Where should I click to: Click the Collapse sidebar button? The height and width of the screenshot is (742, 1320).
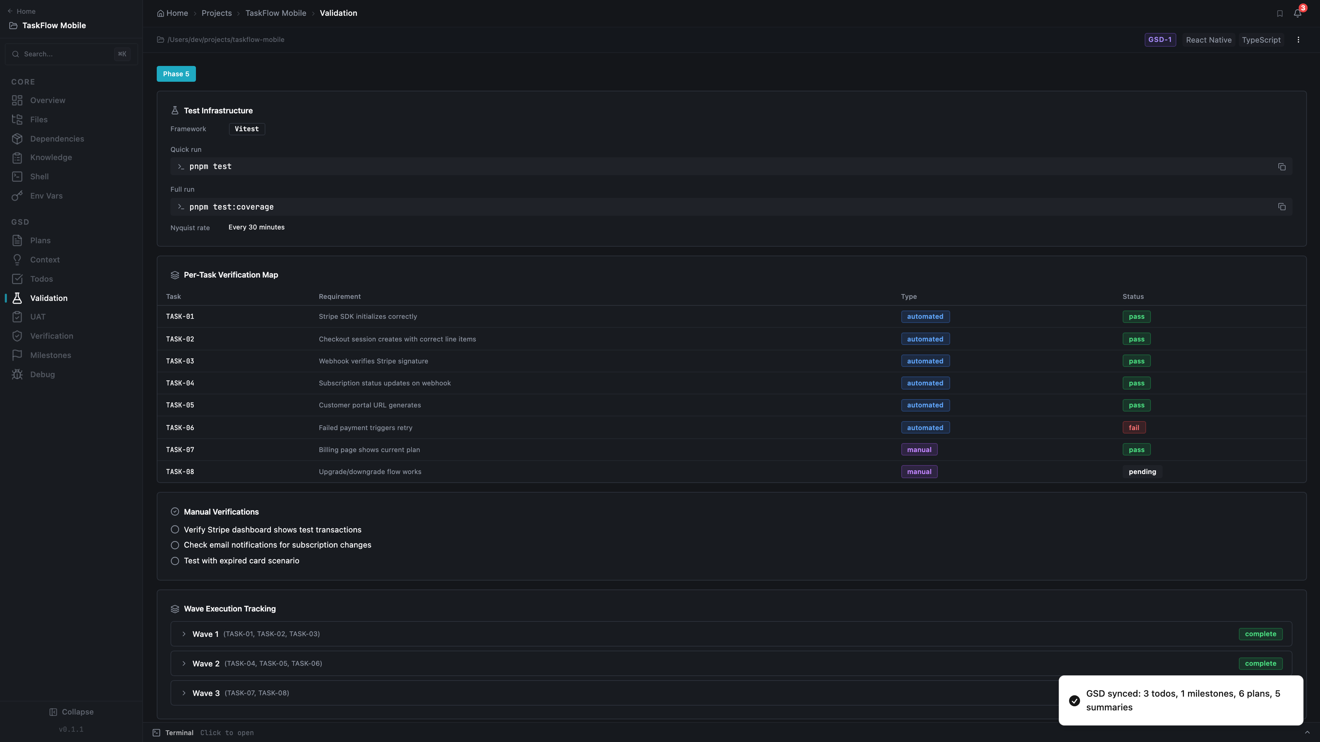click(x=71, y=711)
